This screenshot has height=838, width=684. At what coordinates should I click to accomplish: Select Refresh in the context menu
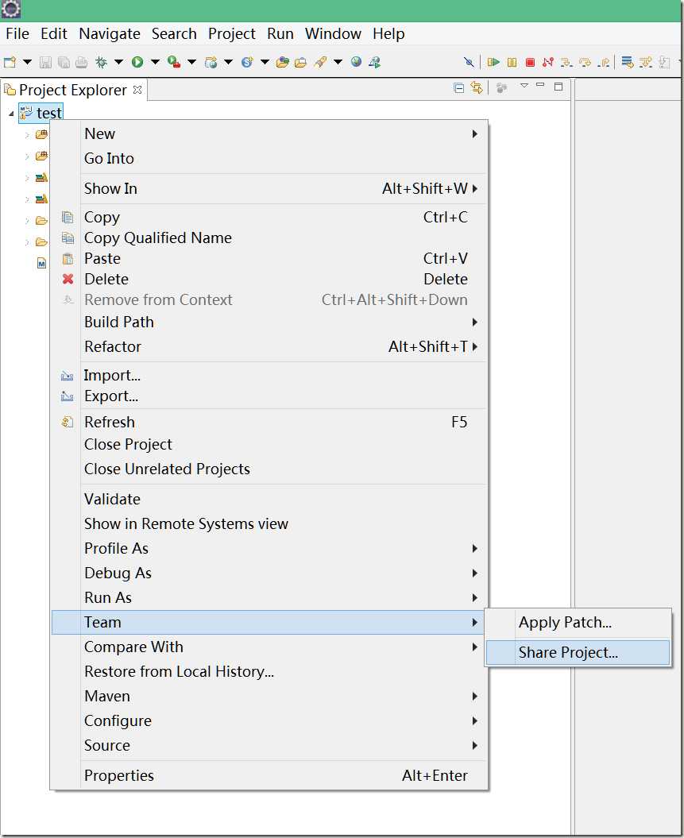110,422
